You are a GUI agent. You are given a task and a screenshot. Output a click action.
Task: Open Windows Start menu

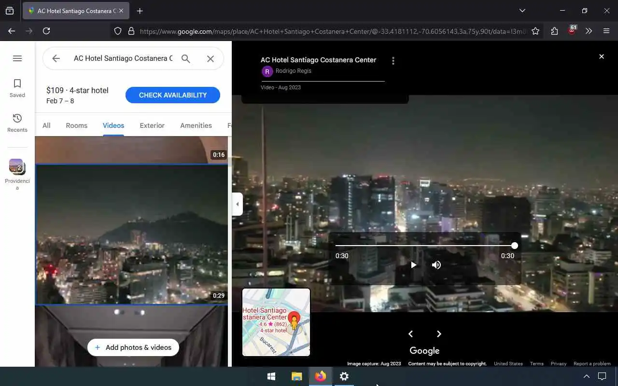pyautogui.click(x=271, y=376)
